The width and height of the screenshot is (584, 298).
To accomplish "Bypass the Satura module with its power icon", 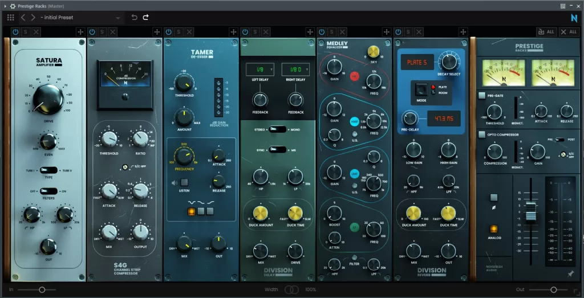I will pos(15,32).
